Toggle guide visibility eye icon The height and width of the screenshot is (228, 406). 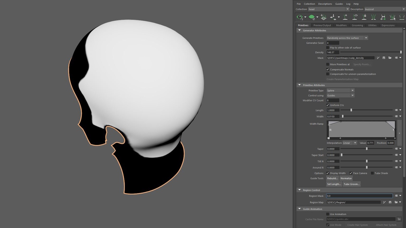(355, 17)
